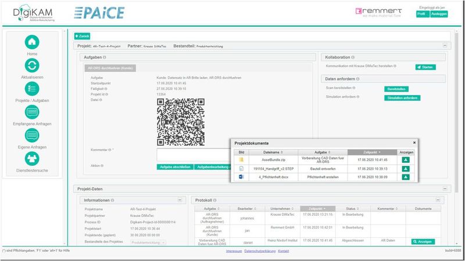Viewport: 465px width, 261px height.
Task: Collapse the Informationen panel
Action: [180, 200]
